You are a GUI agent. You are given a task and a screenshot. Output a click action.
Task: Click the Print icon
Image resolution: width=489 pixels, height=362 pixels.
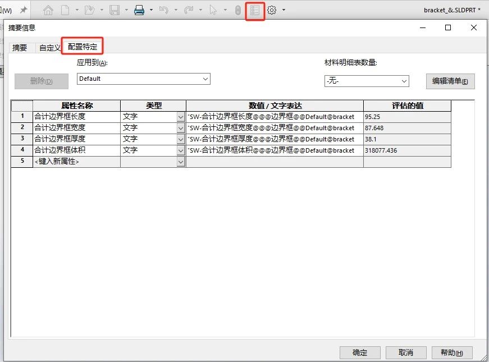[x=139, y=10]
